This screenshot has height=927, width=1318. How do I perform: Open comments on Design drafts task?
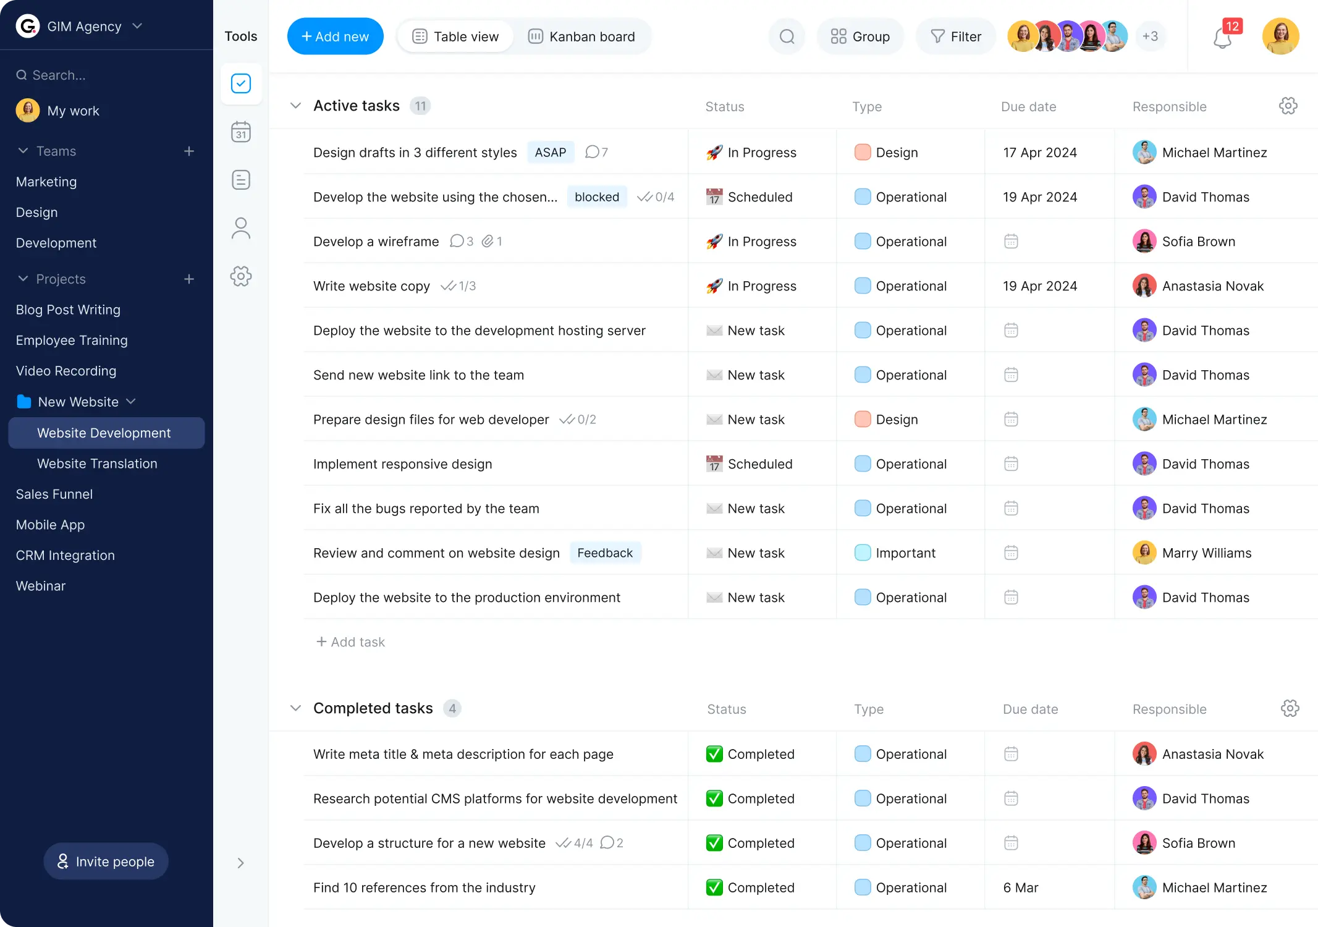pos(596,152)
